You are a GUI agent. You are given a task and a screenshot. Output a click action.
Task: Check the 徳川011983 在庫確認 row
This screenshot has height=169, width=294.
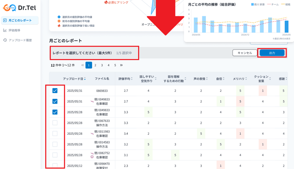[x=55, y=133]
